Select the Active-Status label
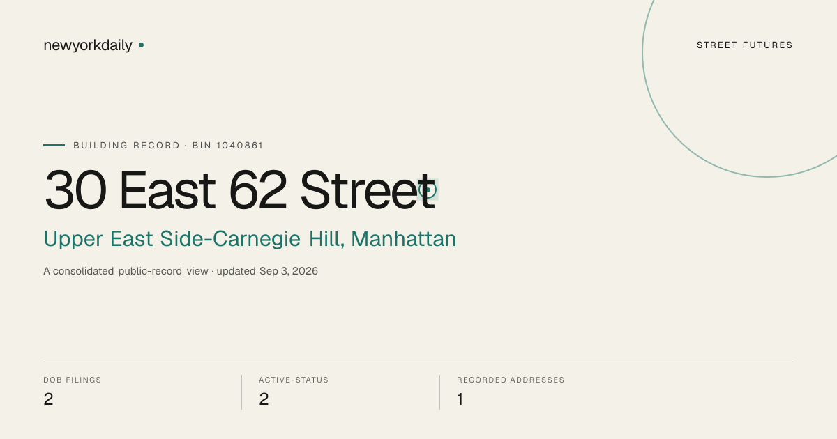The height and width of the screenshot is (439, 837). [x=294, y=380]
